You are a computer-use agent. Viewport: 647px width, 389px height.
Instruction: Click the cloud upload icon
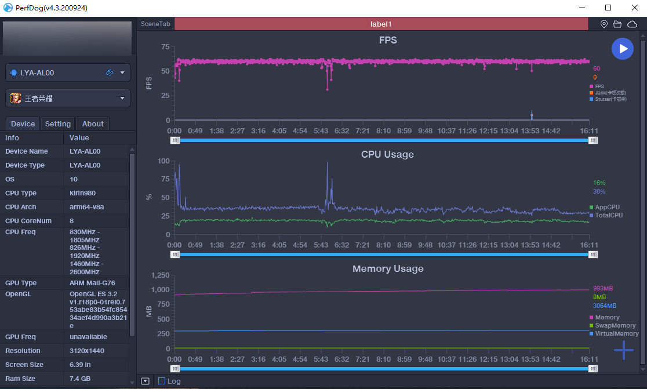coord(632,24)
